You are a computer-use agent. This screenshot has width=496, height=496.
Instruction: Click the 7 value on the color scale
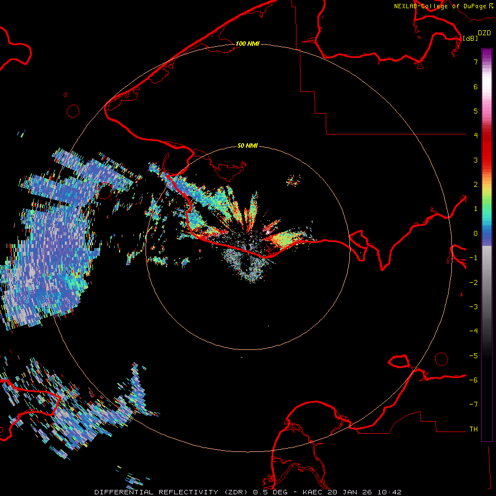click(x=476, y=62)
